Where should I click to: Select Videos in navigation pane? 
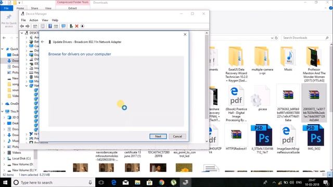point(16,153)
